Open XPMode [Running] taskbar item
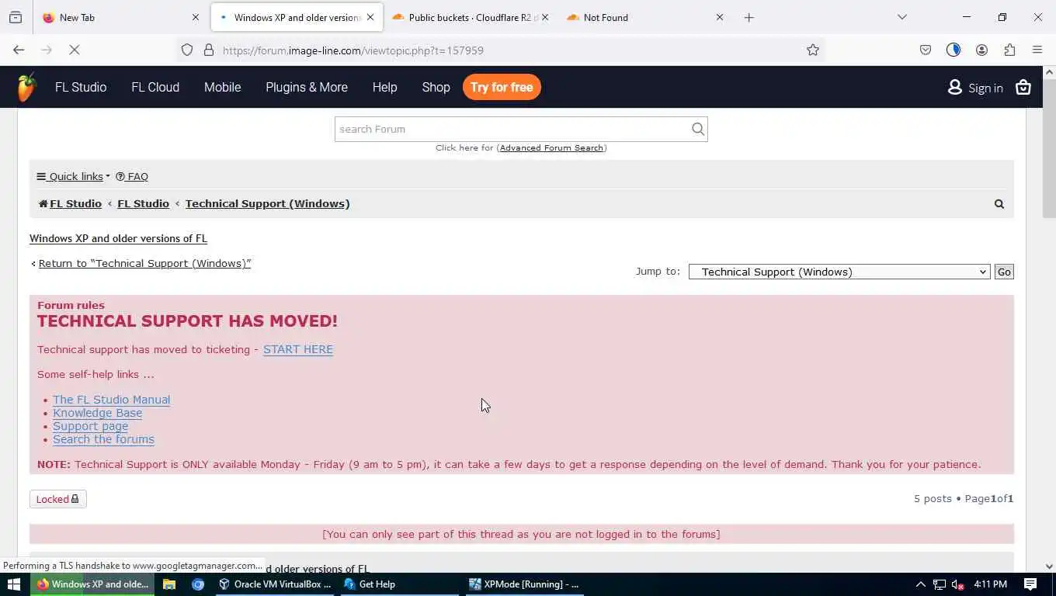Image resolution: width=1056 pixels, height=596 pixels. tap(525, 584)
